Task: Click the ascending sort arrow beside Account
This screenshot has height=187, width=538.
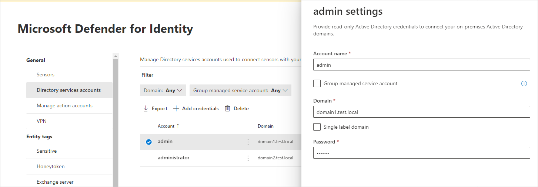Action: click(x=178, y=126)
